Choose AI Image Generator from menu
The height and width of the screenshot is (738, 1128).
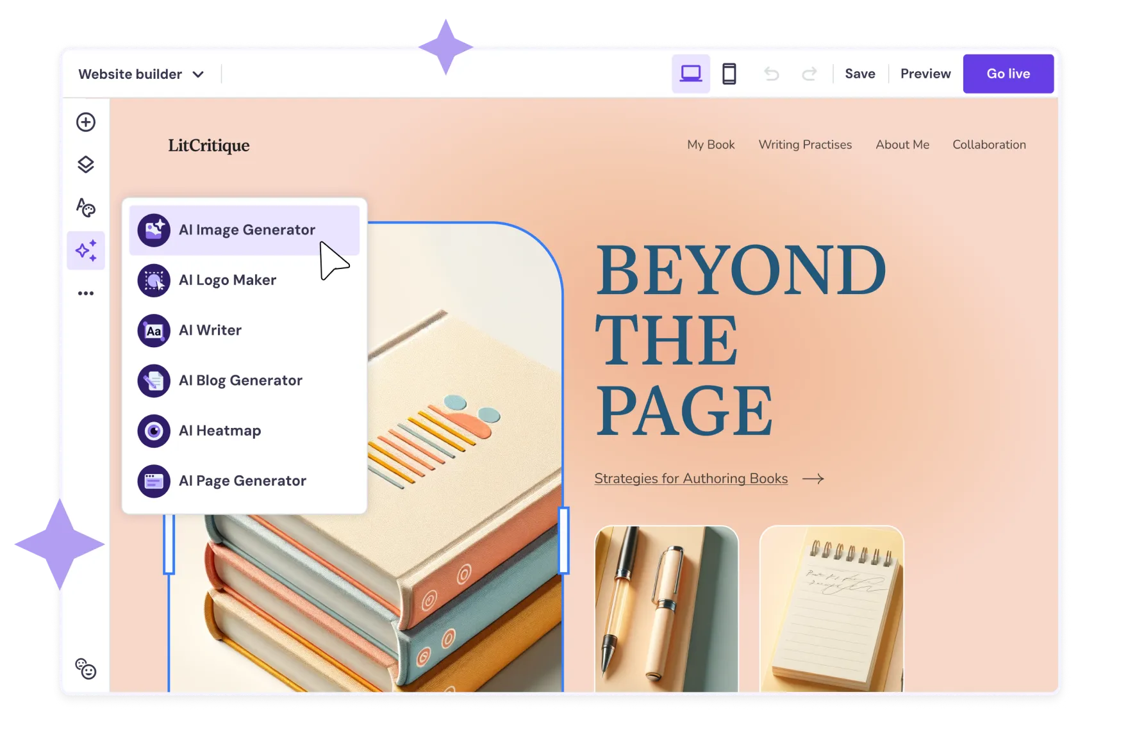(x=244, y=230)
